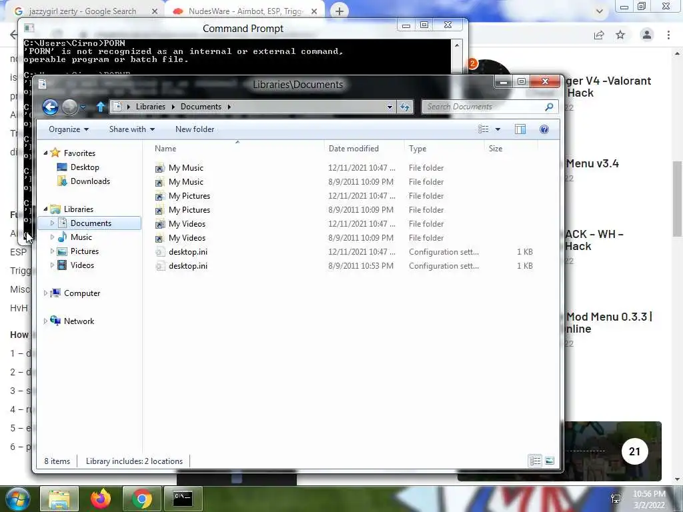
Task: Expand the Computer node
Action: [x=45, y=293]
